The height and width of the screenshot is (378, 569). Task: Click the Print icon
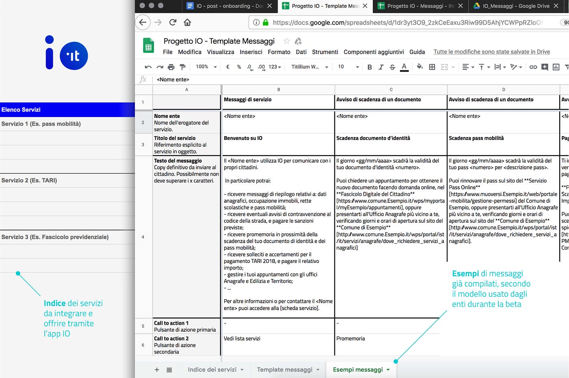171,67
